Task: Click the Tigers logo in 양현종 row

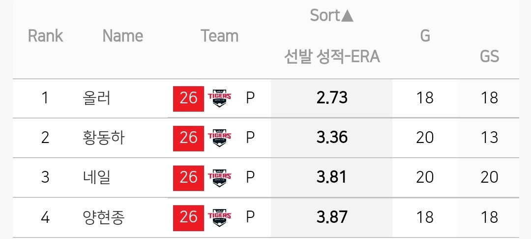Action: click(219, 218)
